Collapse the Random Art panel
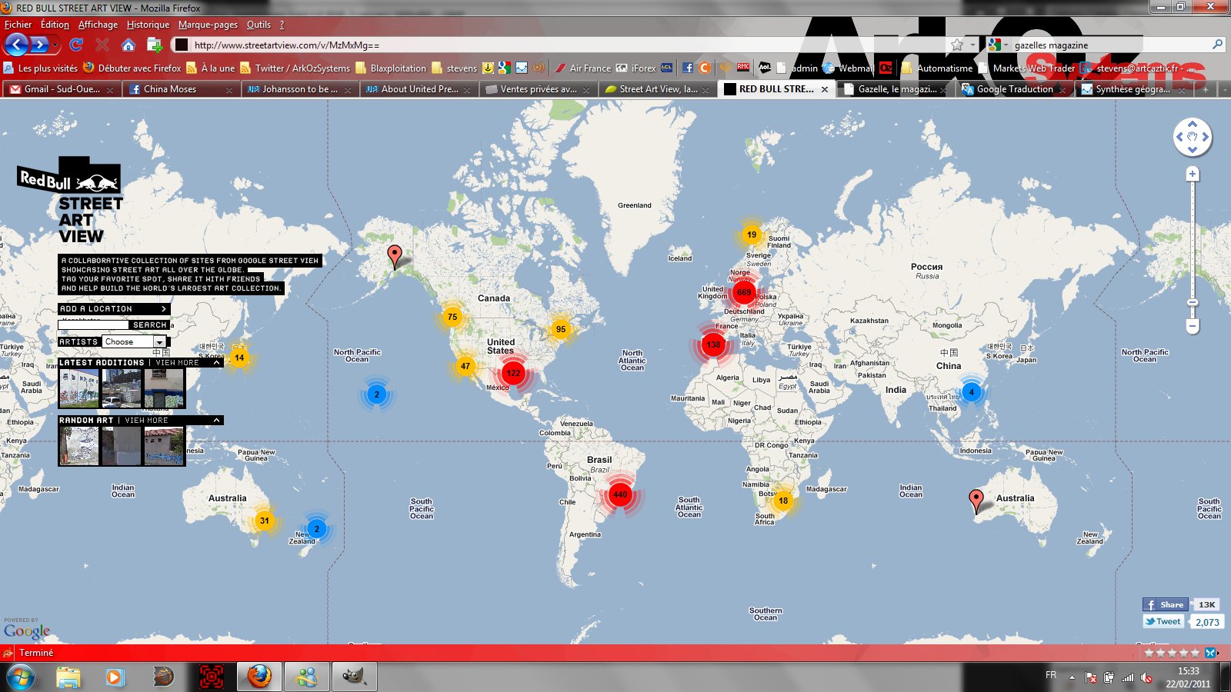Image resolution: width=1231 pixels, height=692 pixels. (217, 420)
